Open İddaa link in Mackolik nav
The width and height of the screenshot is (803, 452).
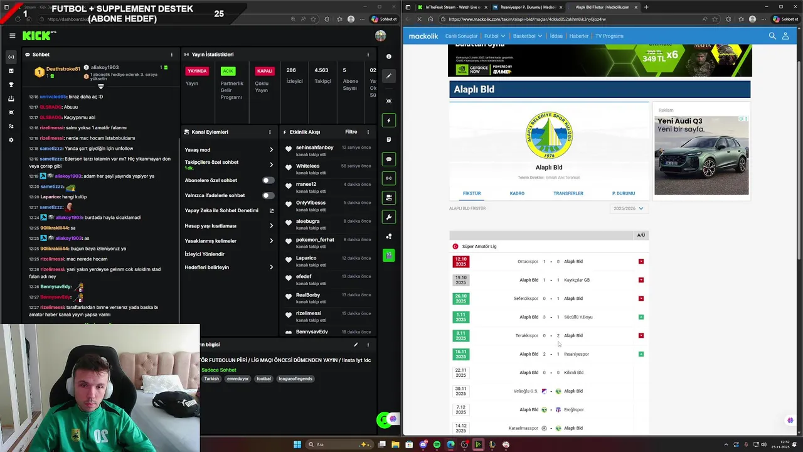[556, 36]
